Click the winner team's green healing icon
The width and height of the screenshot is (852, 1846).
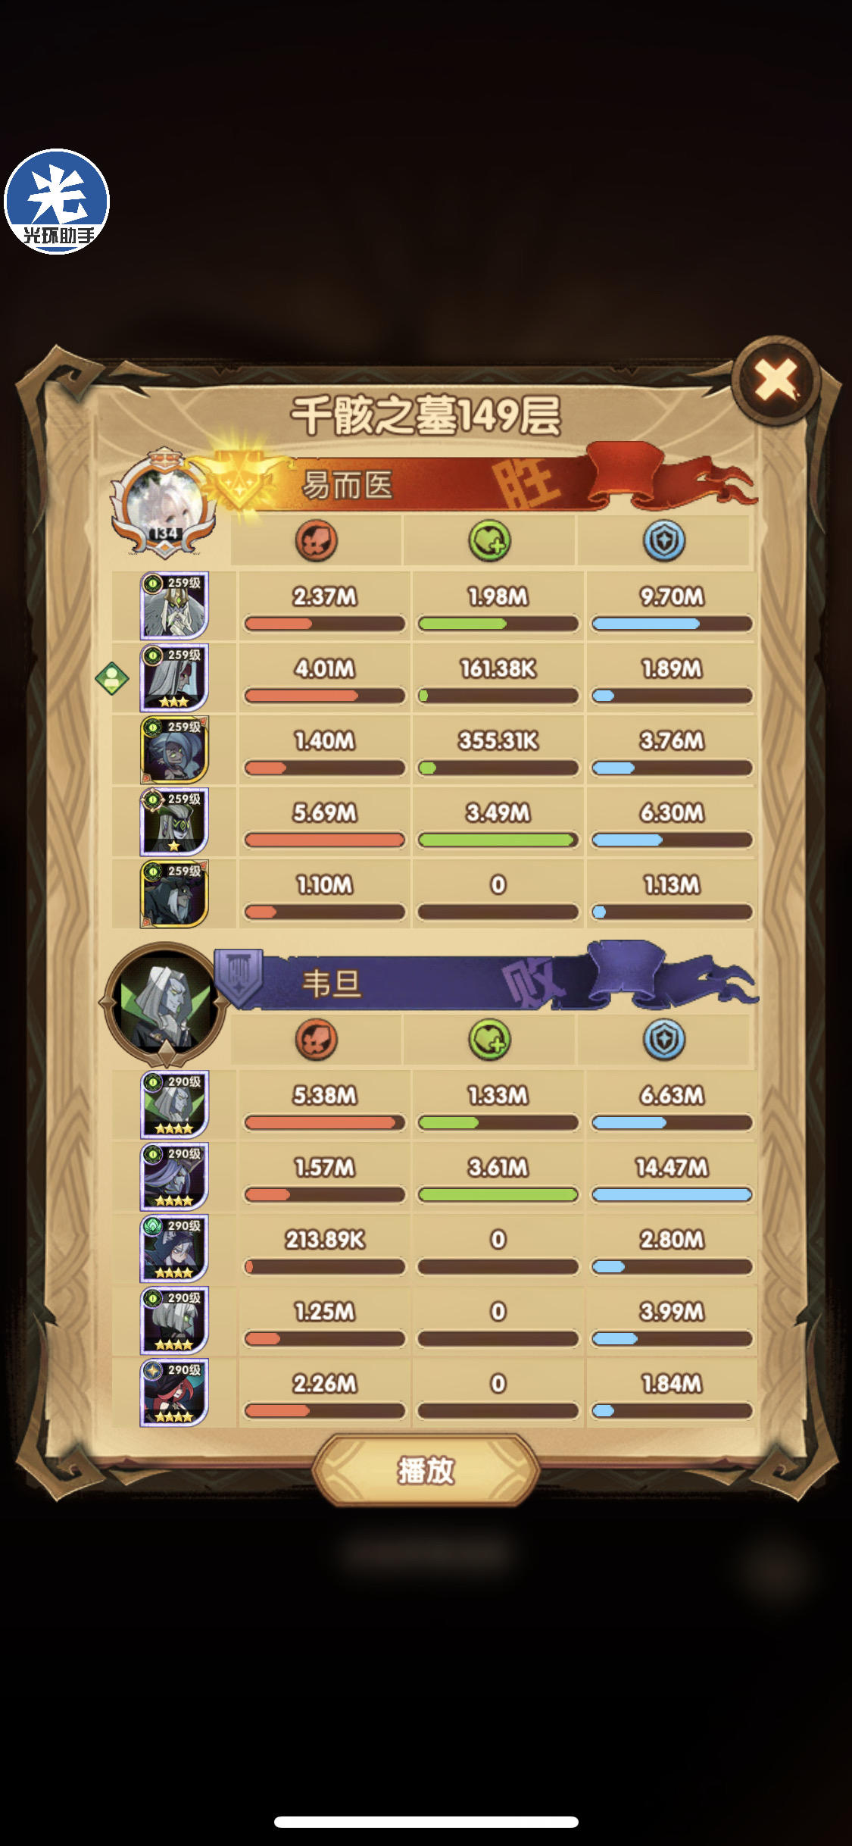tap(490, 540)
